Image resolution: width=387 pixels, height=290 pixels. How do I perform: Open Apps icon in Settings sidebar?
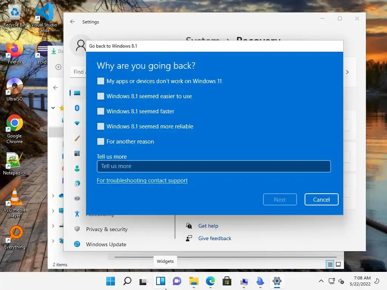[77, 153]
